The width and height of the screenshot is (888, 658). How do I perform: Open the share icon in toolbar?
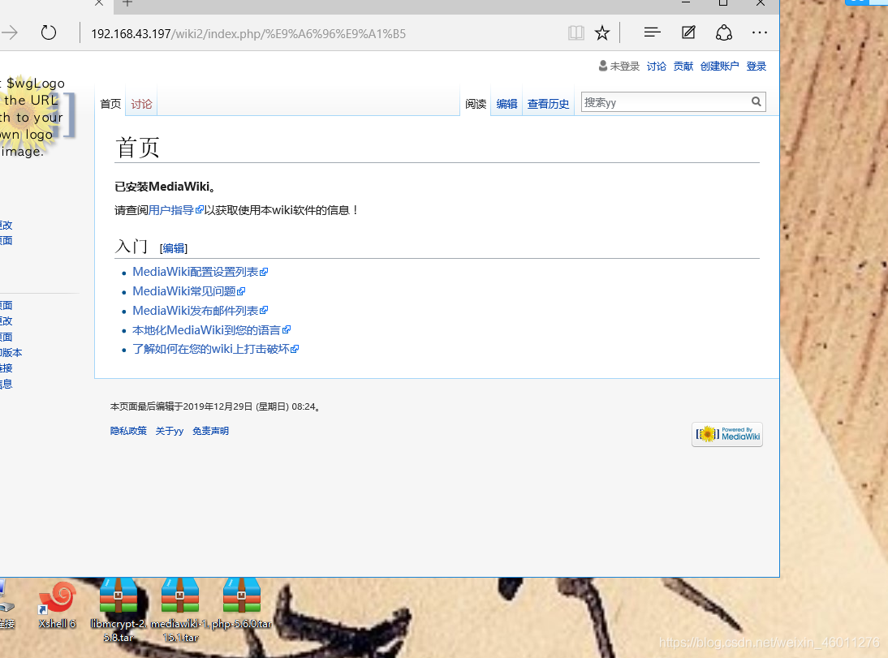724,32
